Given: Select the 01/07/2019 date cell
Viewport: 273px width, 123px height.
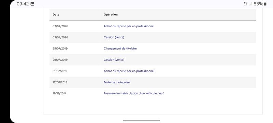Looking at the screenshot, I should coord(60,71).
